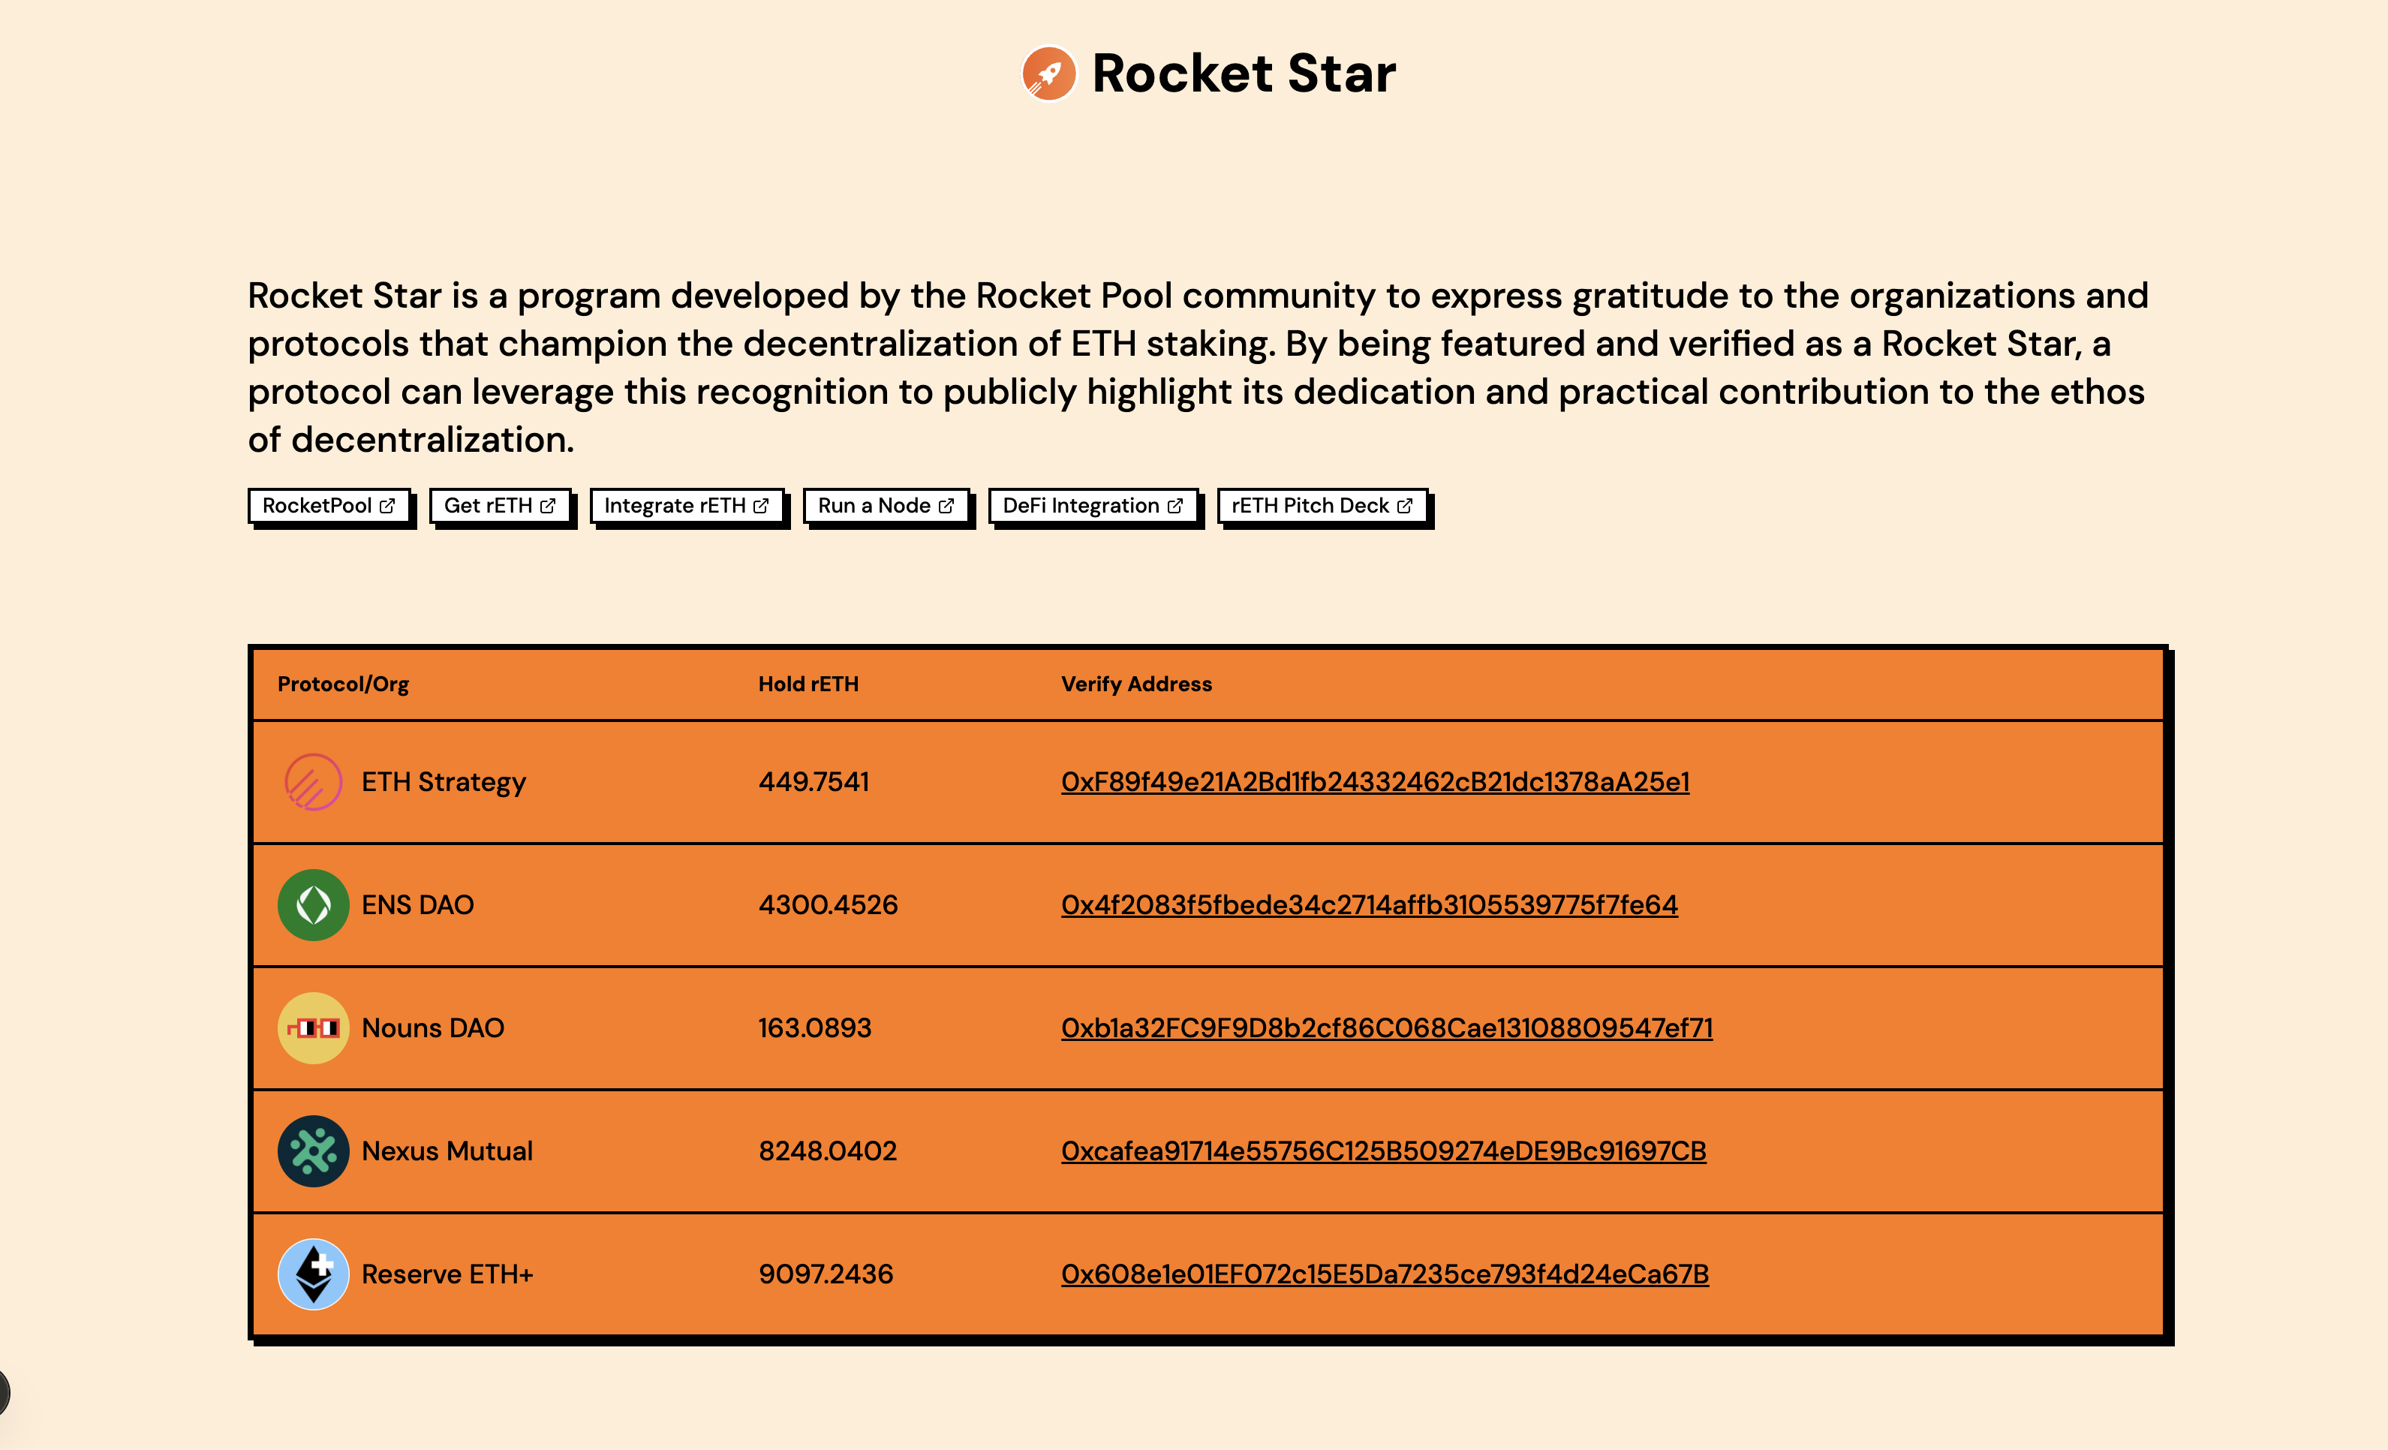Follow the Reserve ETH+ address link

pyautogui.click(x=1384, y=1274)
